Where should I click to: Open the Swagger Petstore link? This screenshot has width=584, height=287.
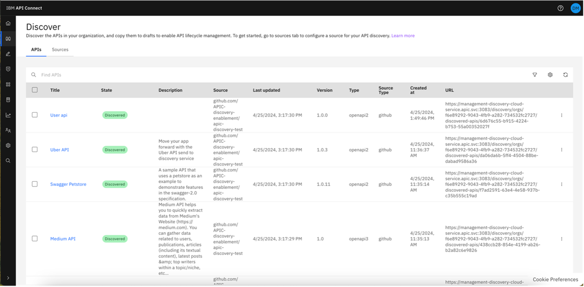point(68,184)
